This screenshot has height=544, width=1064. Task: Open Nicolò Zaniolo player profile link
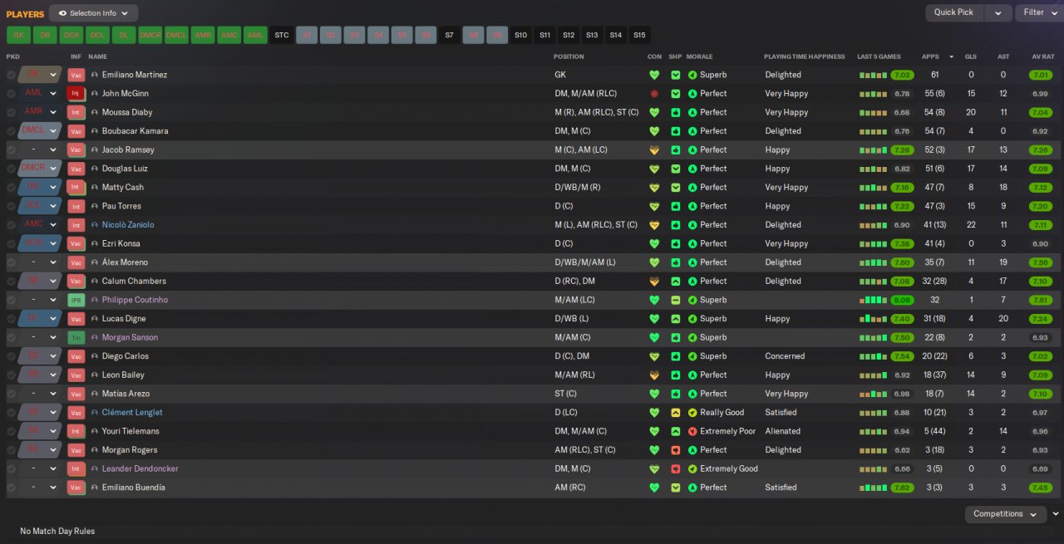click(128, 225)
